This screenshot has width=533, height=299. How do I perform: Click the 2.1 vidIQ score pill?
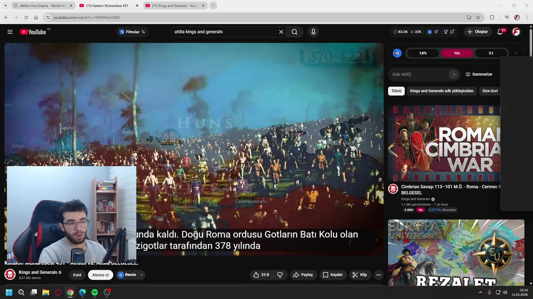tap(491, 53)
